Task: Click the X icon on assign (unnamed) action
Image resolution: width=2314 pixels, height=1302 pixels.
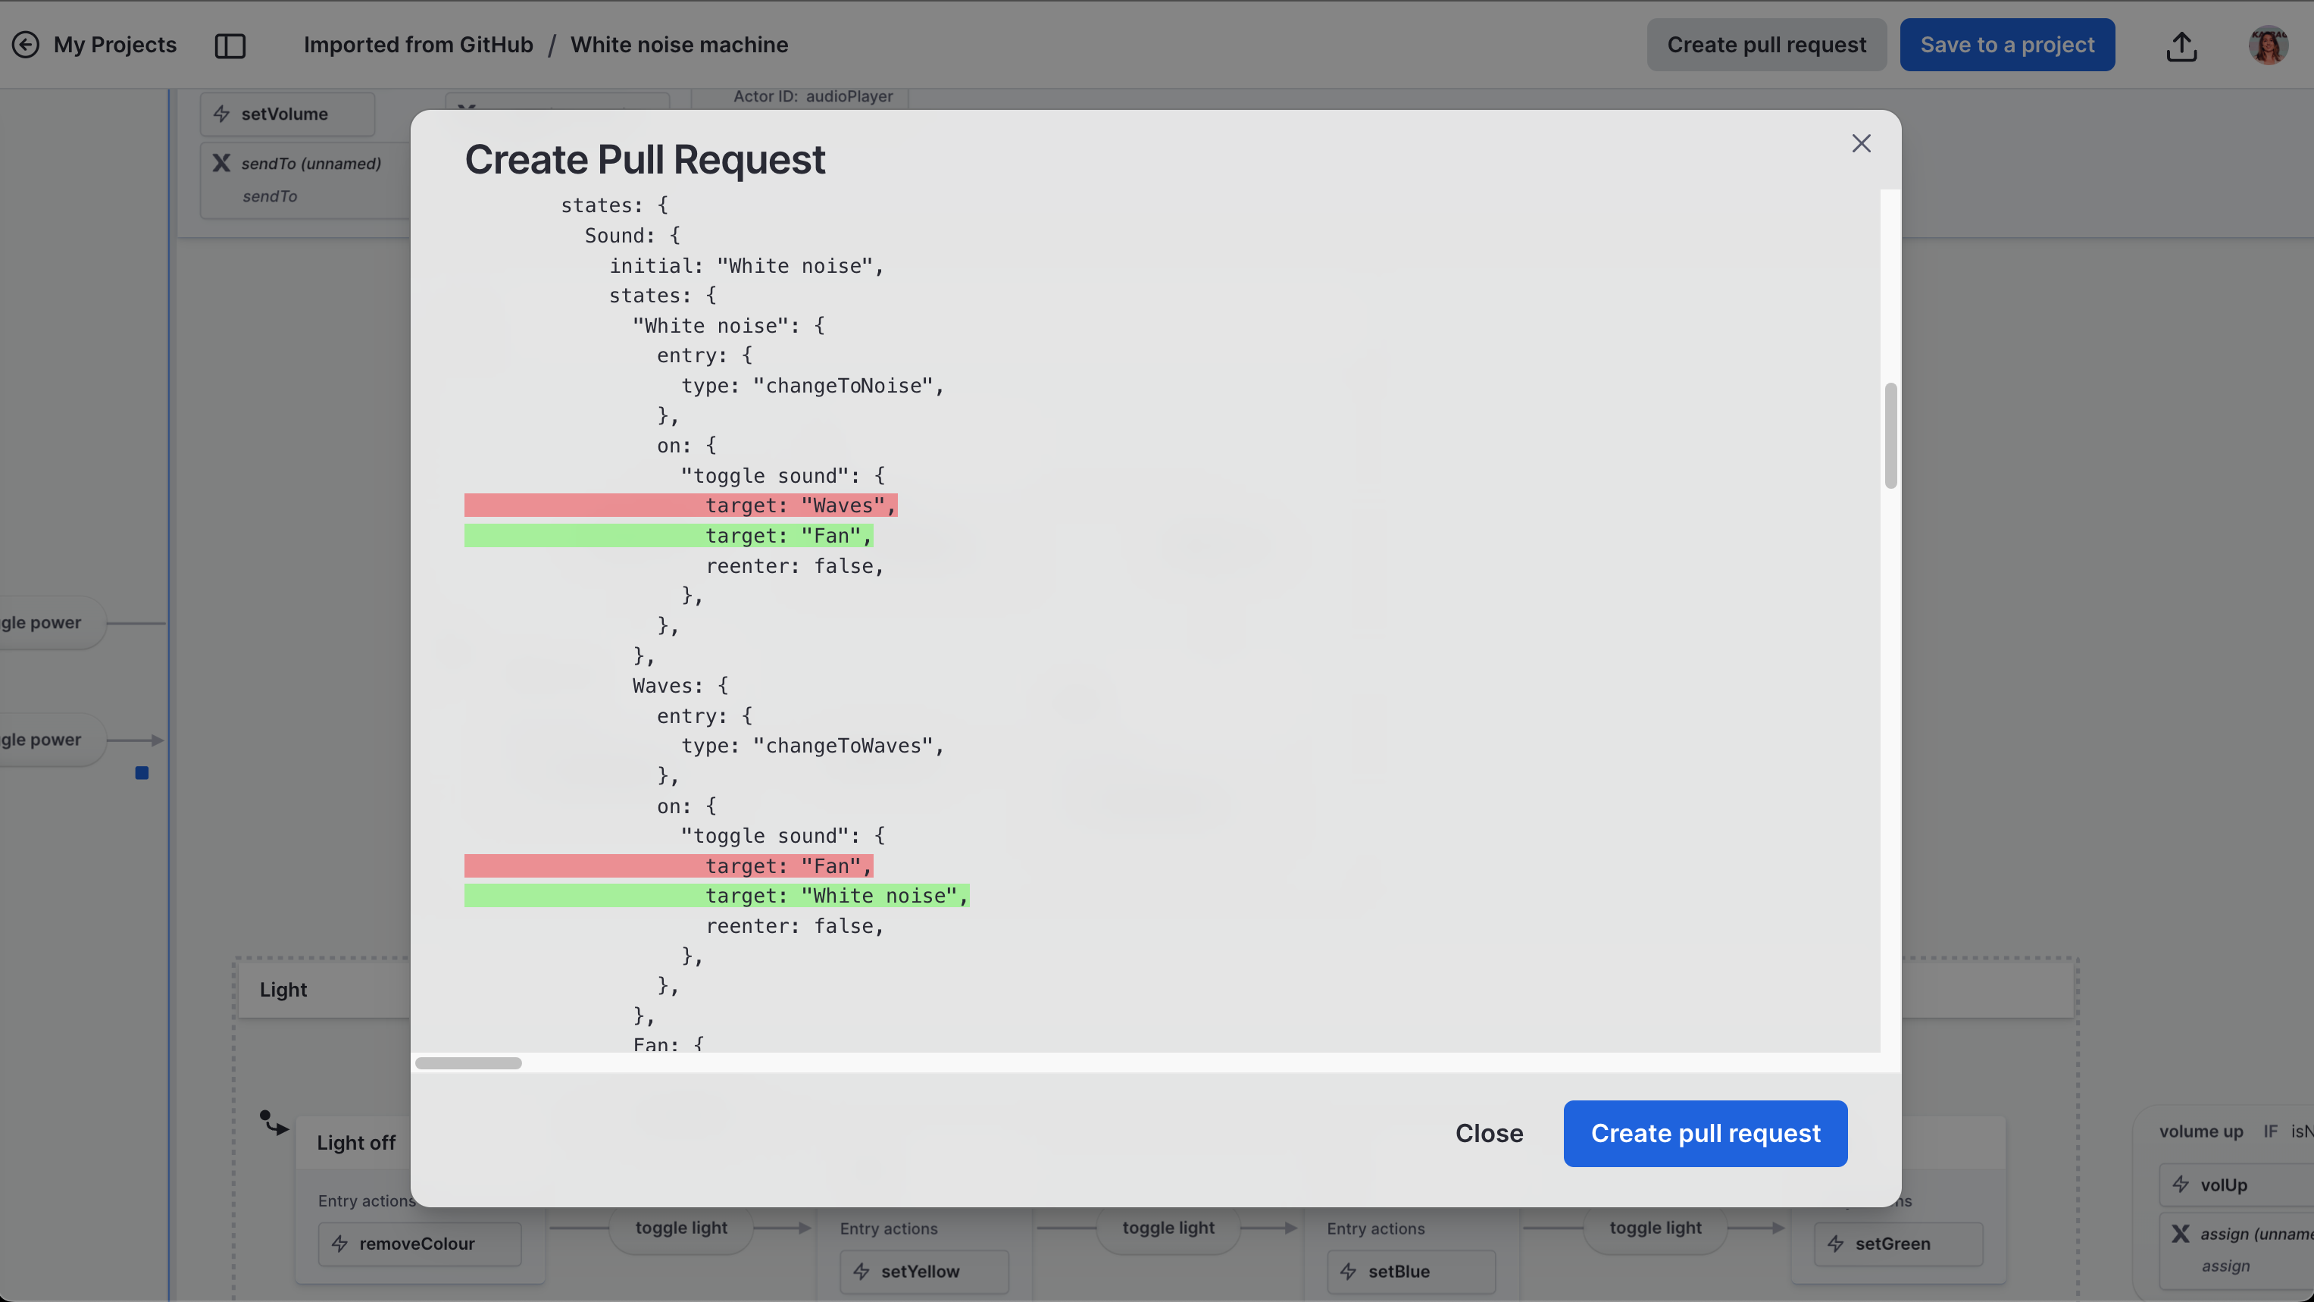Action: (2180, 1233)
